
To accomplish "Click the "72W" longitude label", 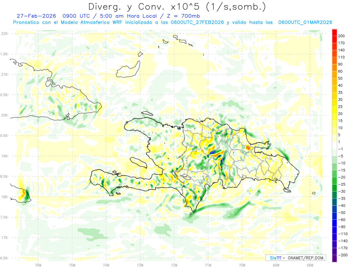I will [x=174, y=265].
